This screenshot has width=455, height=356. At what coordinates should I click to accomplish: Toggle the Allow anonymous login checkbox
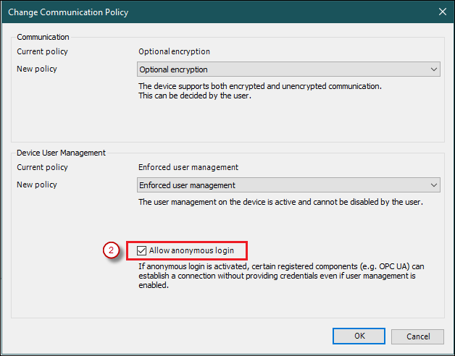click(142, 251)
